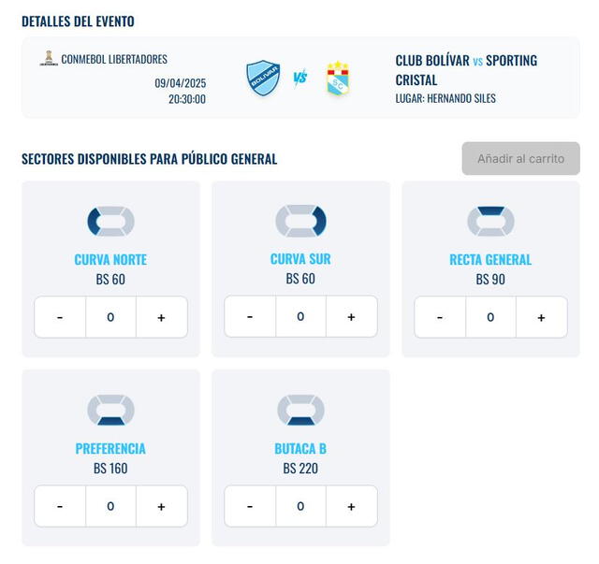Viewport: 599px width, 564px height.
Task: Reduce Recta General ticket count
Action: click(x=440, y=318)
